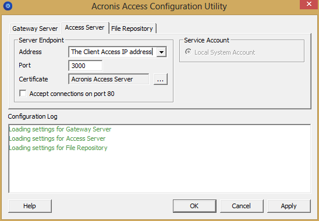This screenshot has height=221, width=319.
Task: Focus the Port field showing 3000
Action: (86, 66)
